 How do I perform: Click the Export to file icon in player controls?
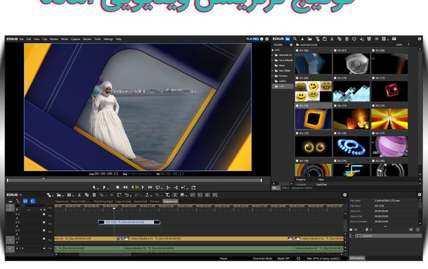[194, 187]
